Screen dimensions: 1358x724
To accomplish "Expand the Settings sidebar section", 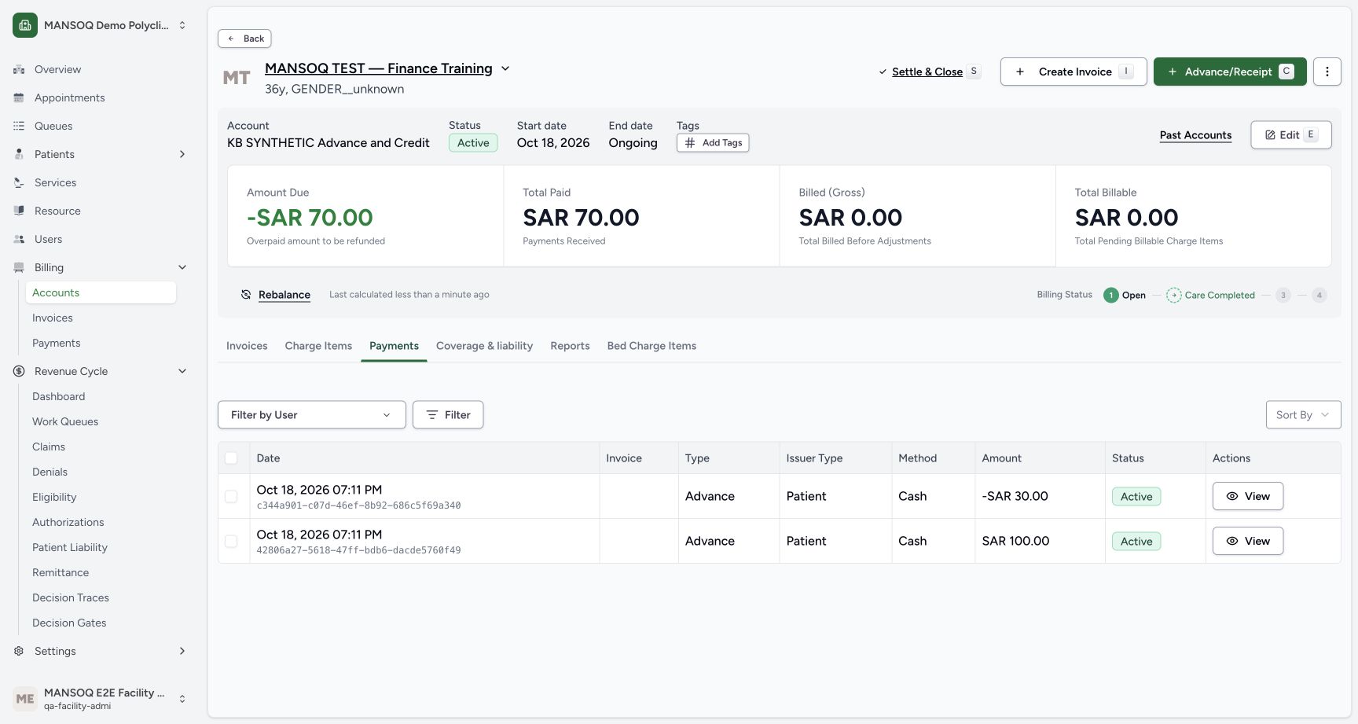I will point(182,651).
